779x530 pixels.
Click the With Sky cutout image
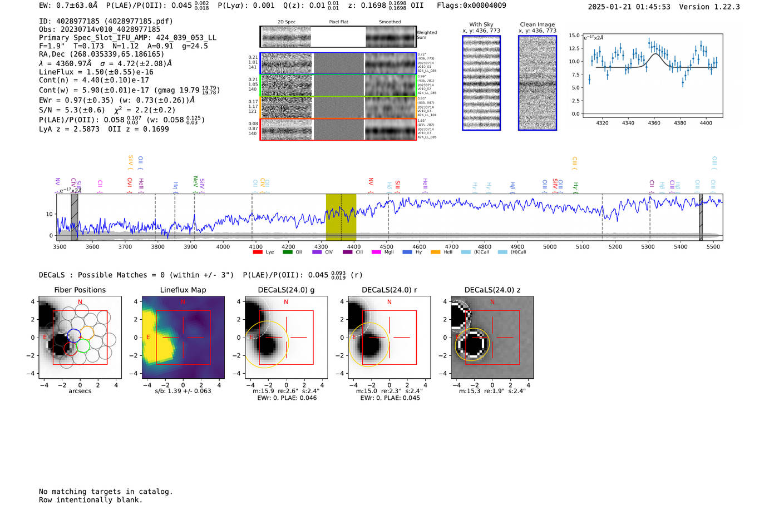tap(481, 83)
